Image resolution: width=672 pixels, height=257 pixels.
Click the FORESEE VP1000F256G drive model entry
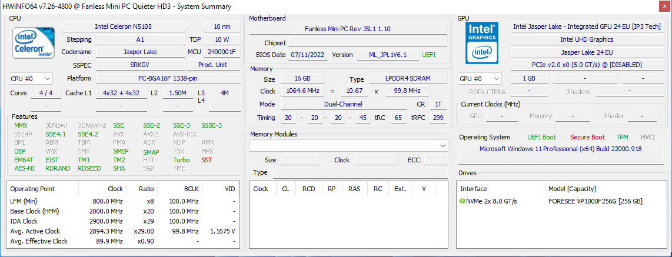(x=596, y=201)
